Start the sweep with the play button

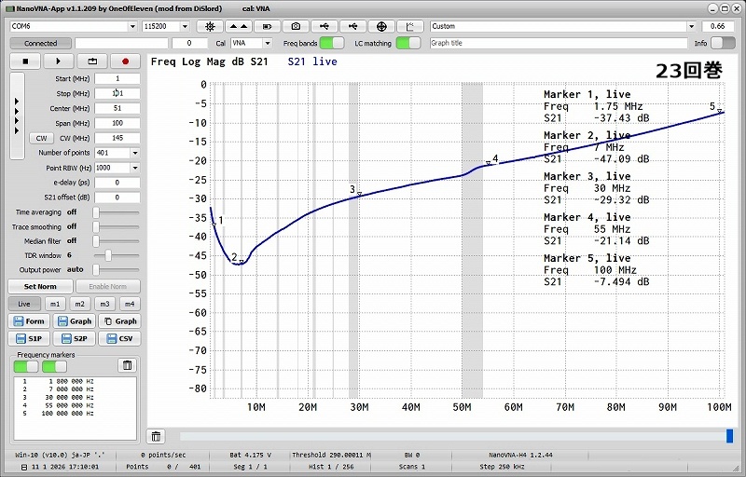(x=58, y=61)
